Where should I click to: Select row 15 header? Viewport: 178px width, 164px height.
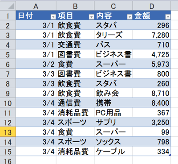tap(8, 152)
